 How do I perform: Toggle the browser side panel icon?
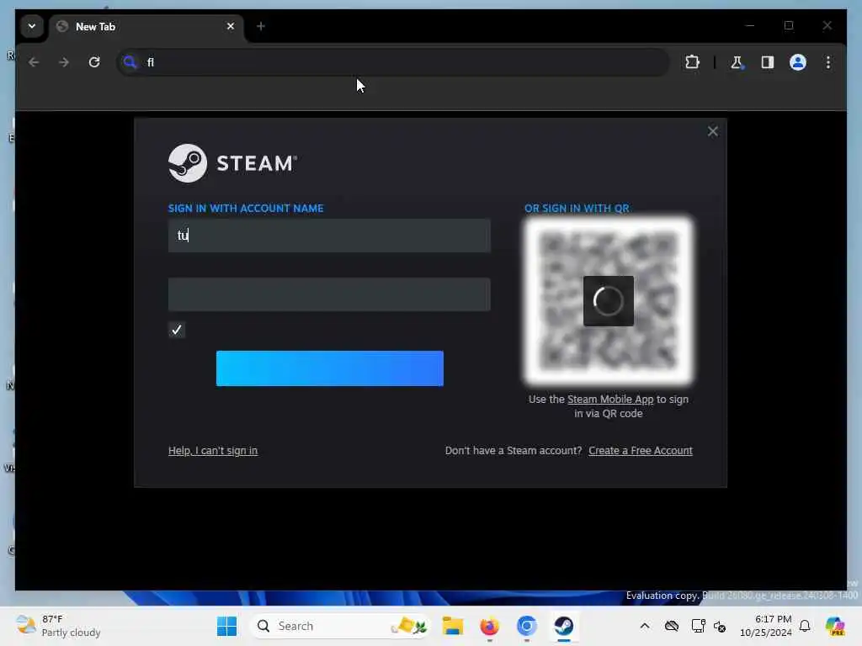[x=768, y=62]
